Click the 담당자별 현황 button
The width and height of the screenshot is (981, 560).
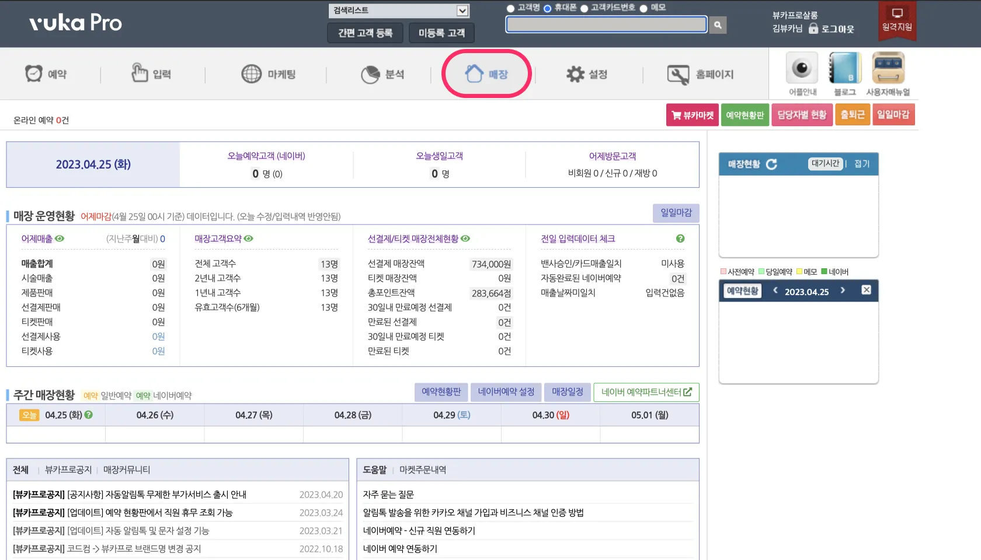coord(802,115)
